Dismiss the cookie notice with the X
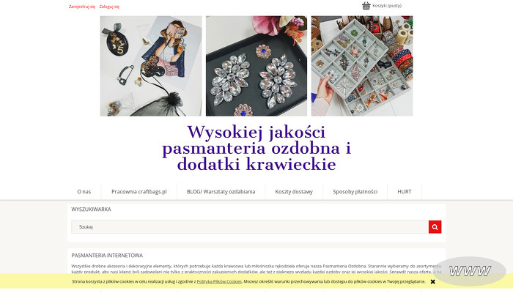The height and width of the screenshot is (293, 513). pos(433,281)
